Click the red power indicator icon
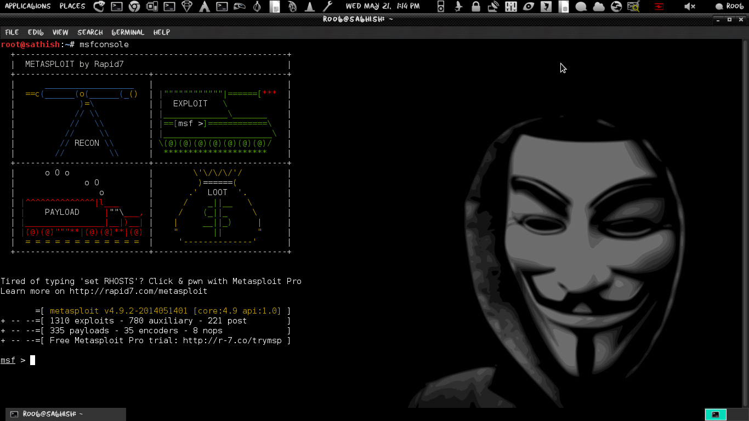This screenshot has width=749, height=421. pos(659,7)
